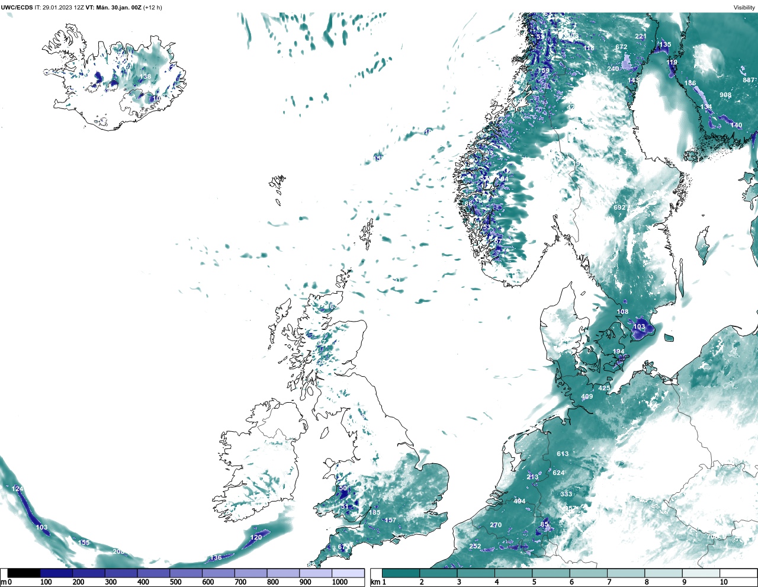This screenshot has height=587, width=758.
Task: Click '103' on the dark blue patch in southern Sweden
Action: pos(640,327)
